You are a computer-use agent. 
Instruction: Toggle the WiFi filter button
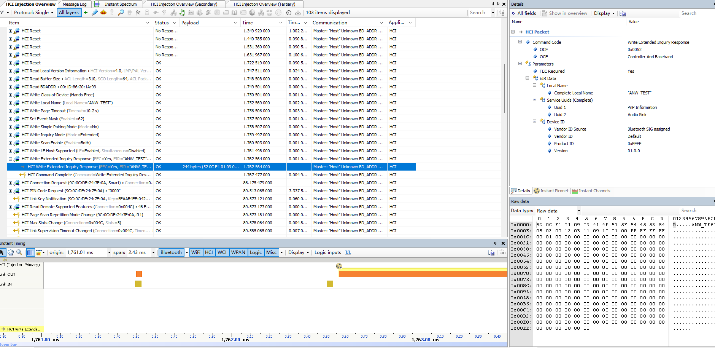pos(196,252)
